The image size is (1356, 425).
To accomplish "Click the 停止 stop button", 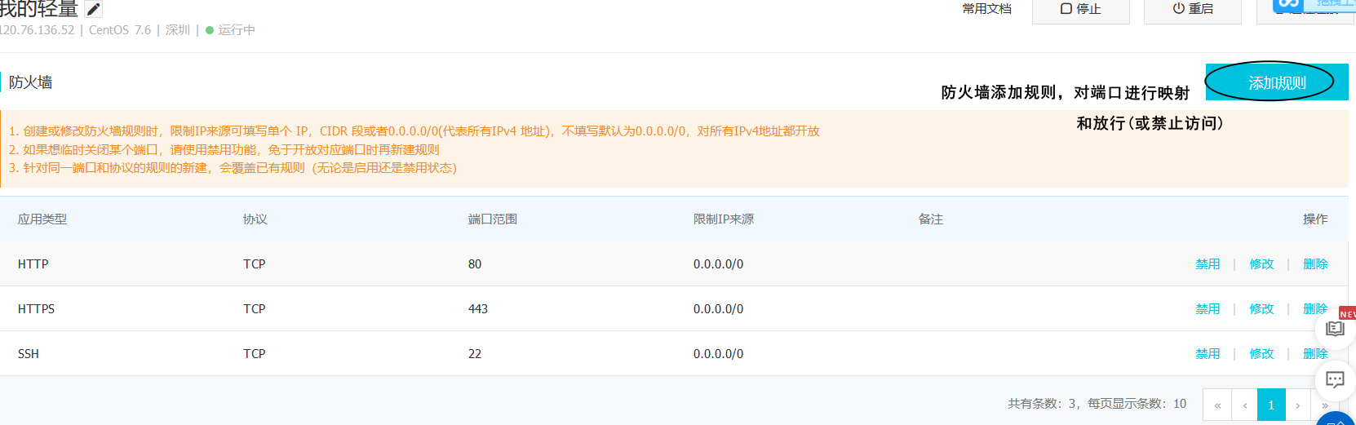I will coord(1081,10).
